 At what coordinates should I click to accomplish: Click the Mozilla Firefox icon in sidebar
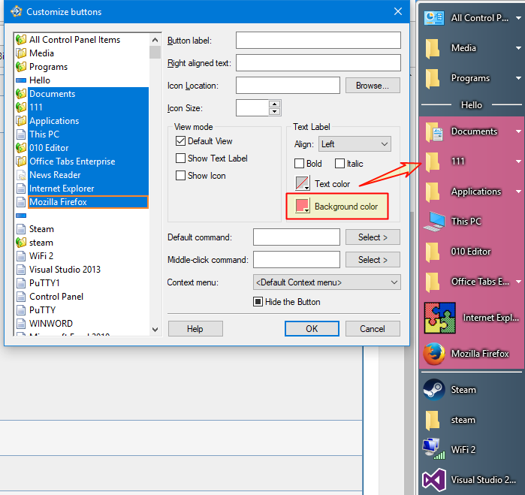(433, 354)
